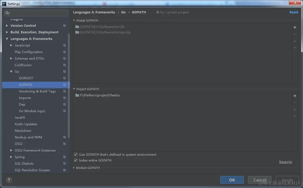Click Go in the breadcrumb path

(123, 12)
